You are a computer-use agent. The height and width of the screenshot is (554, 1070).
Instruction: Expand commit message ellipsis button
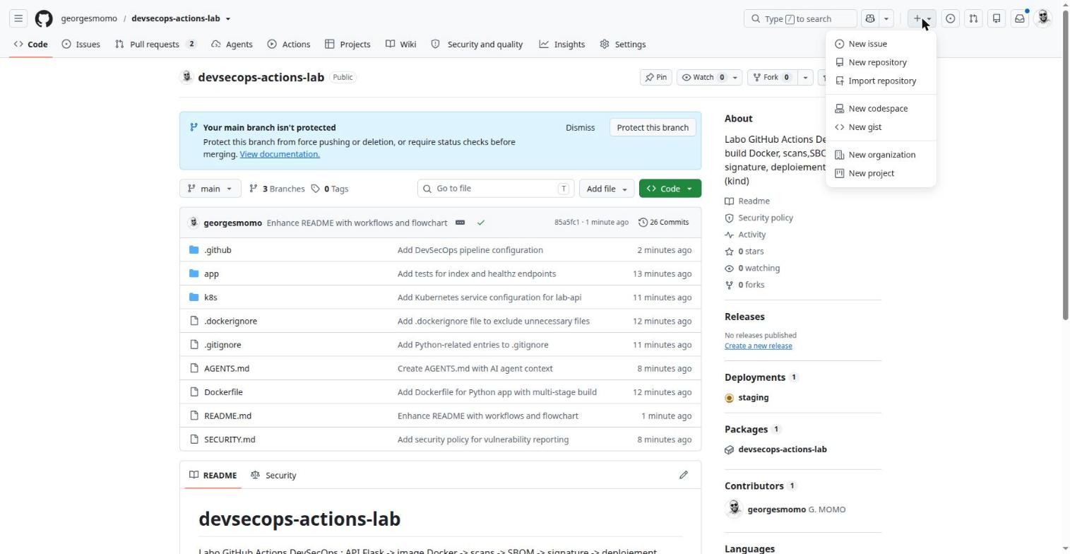point(460,223)
